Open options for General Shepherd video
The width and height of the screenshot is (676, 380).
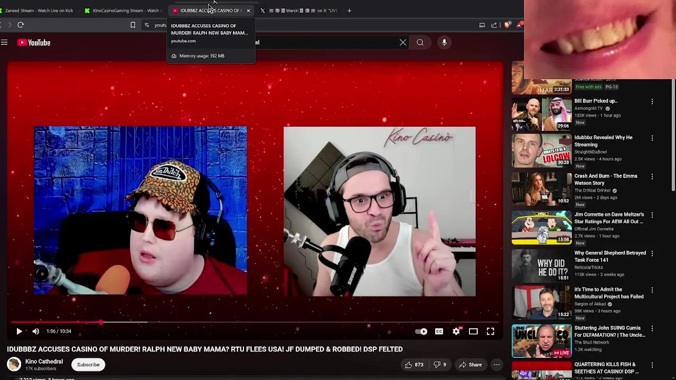652,253
